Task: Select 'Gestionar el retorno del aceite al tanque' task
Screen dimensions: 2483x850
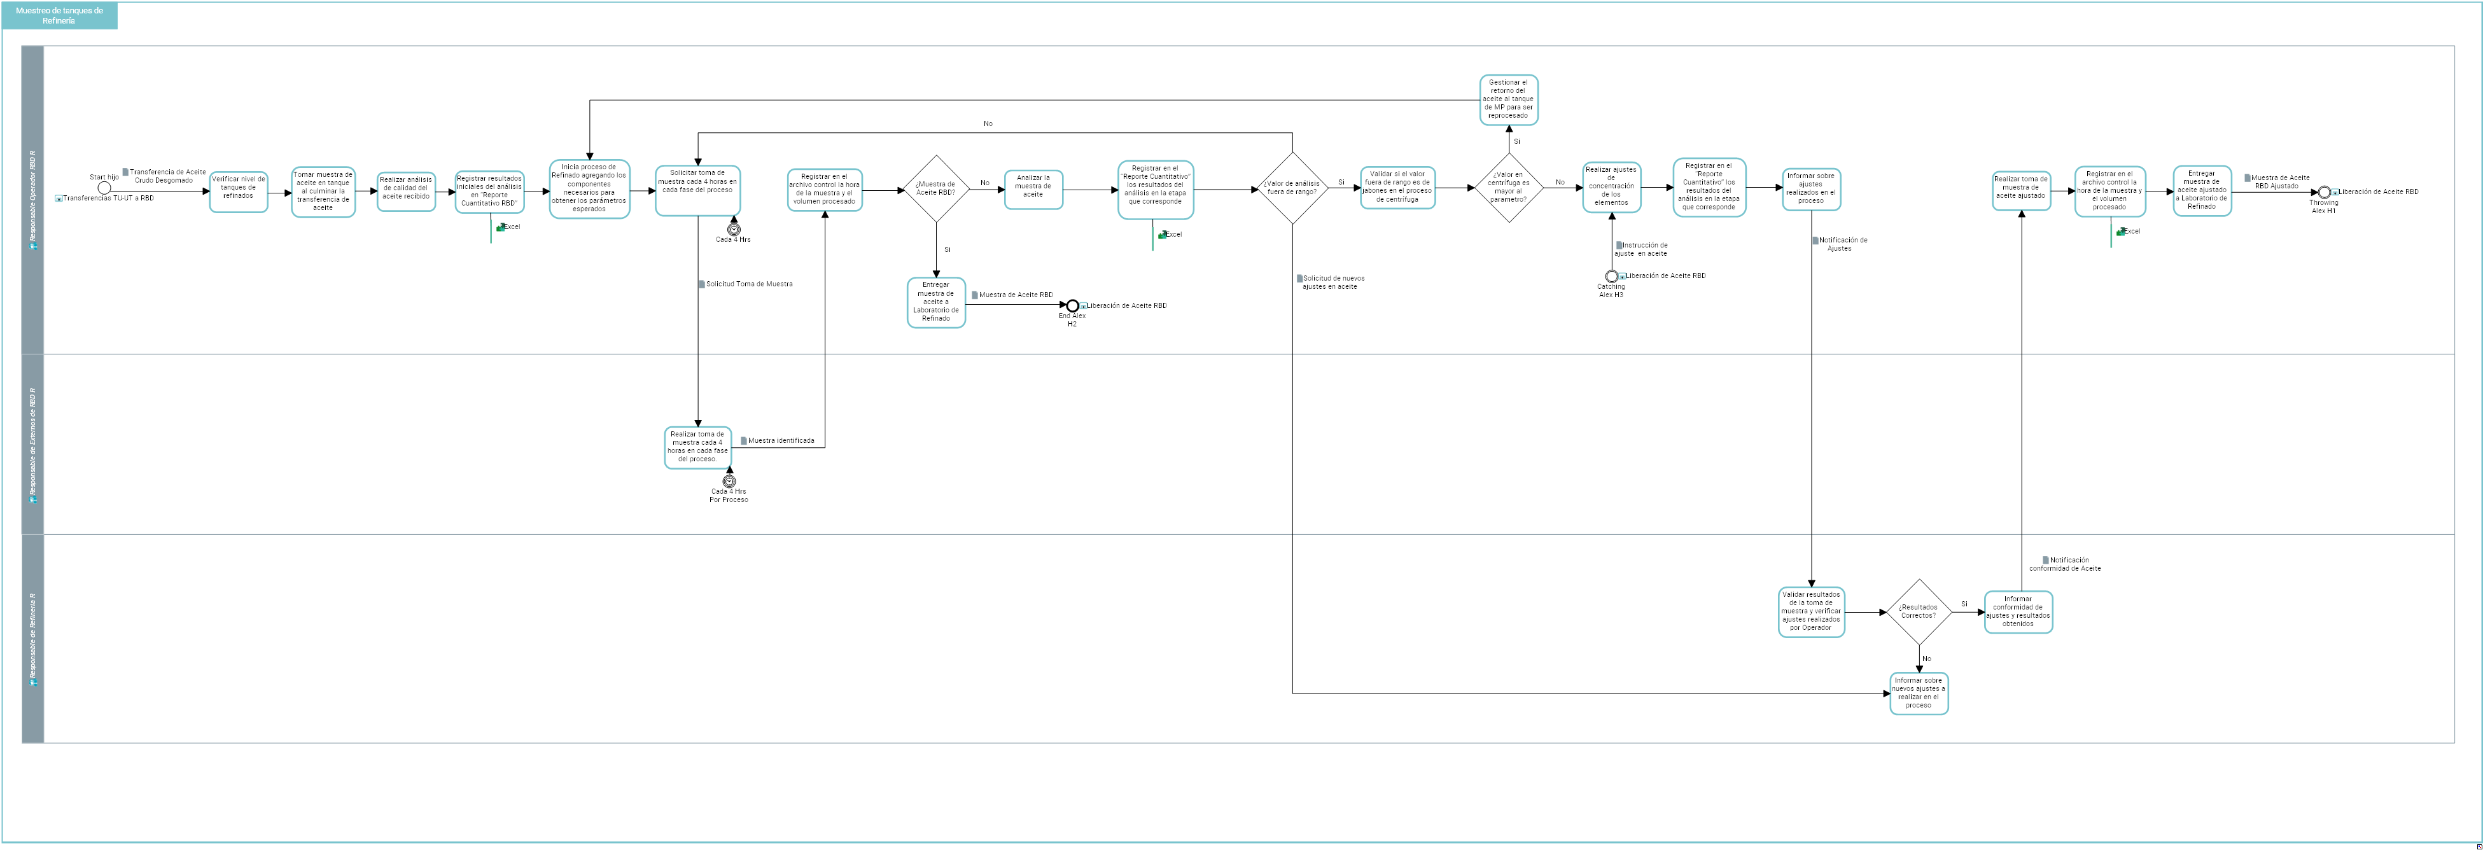Action: tap(1509, 101)
